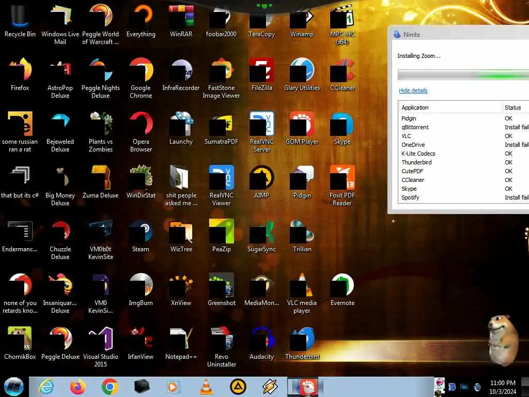Click the Ninite installation progress bar
Screen dimensions: 529x397
click(463, 74)
